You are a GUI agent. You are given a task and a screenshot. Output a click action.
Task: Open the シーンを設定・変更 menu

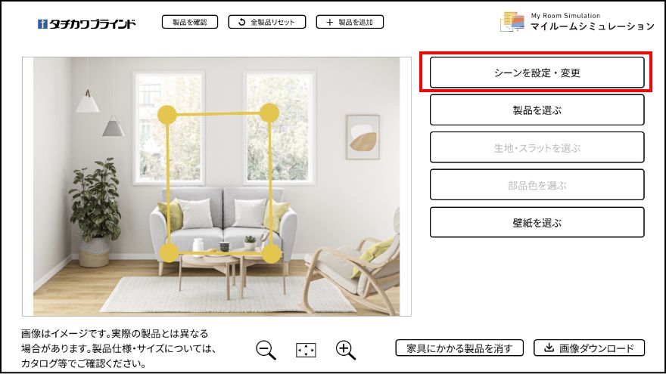tap(537, 73)
